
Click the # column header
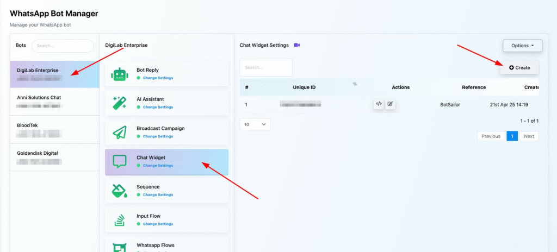point(246,87)
